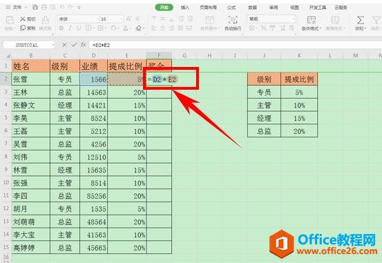Click the Conditional Formatting (条件格式) icon
The image size is (382, 263).
coord(311,20)
